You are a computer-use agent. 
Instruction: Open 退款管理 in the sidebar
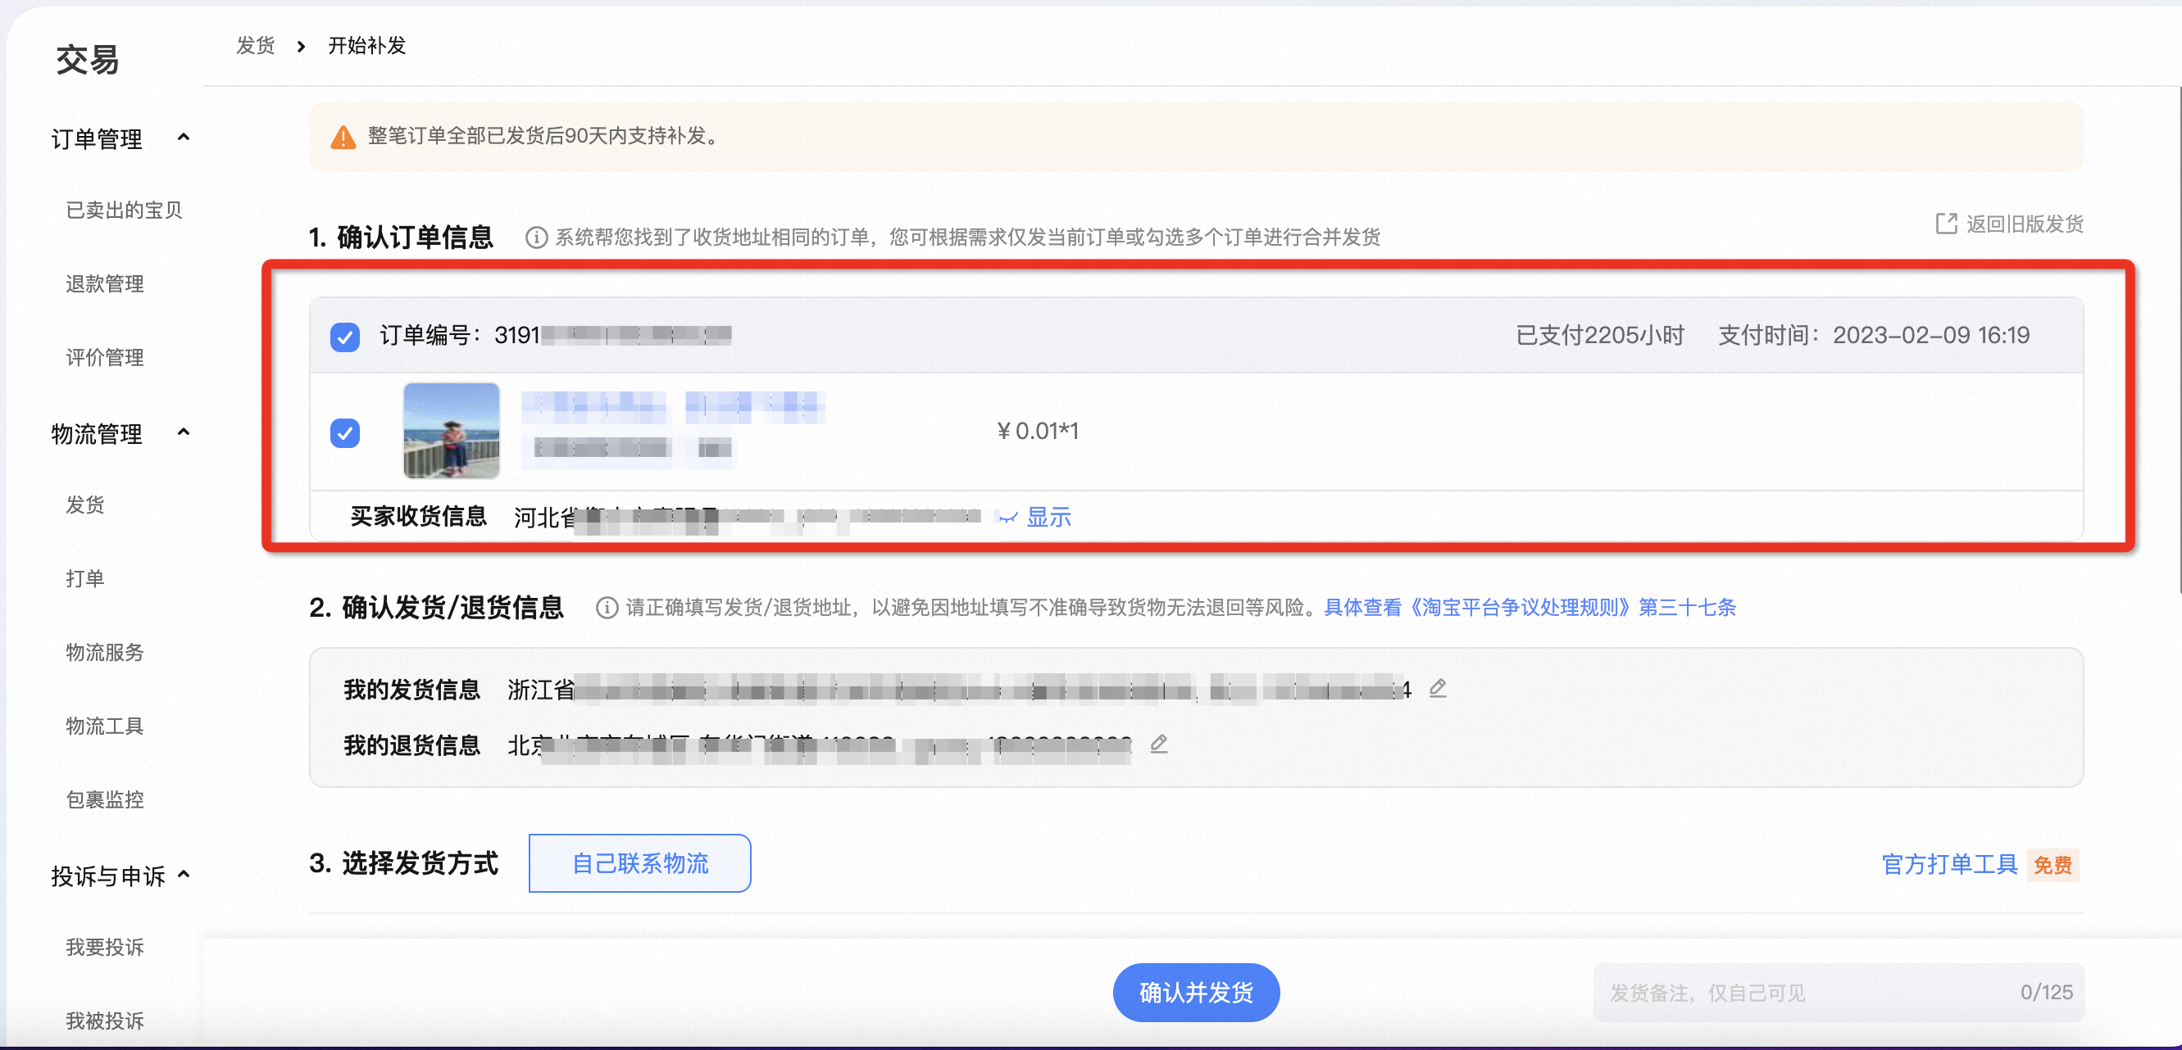[x=105, y=283]
